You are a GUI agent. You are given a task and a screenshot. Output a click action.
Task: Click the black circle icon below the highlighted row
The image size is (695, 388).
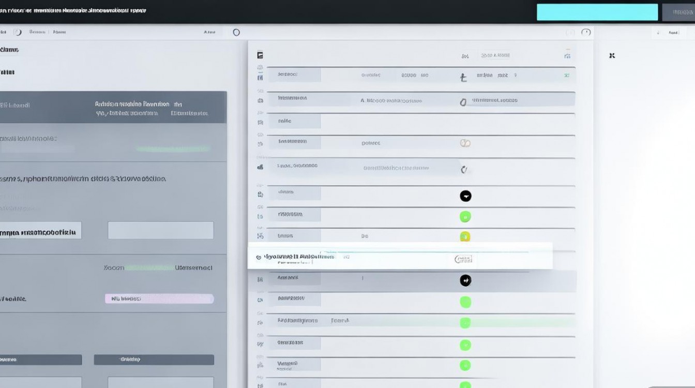[x=465, y=280]
